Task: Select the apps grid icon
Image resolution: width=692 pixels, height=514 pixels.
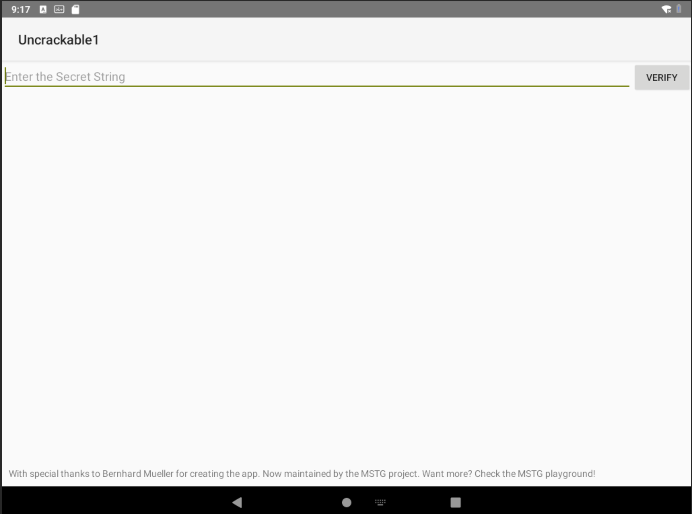Action: click(380, 502)
